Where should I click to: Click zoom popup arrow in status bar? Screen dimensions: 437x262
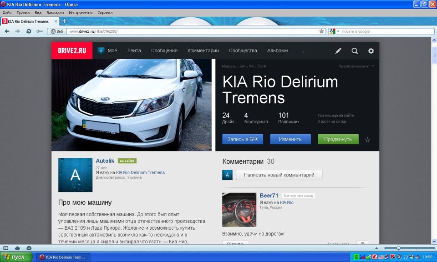click(x=376, y=248)
